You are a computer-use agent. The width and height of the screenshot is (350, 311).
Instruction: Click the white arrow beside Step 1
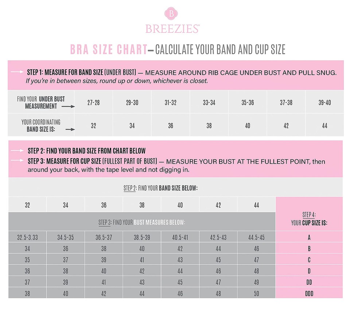coord(17,72)
